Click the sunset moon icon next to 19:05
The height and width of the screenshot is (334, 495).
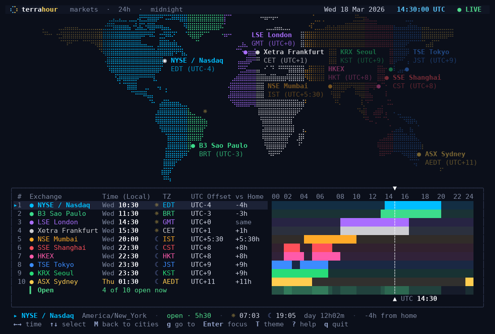[270, 316]
